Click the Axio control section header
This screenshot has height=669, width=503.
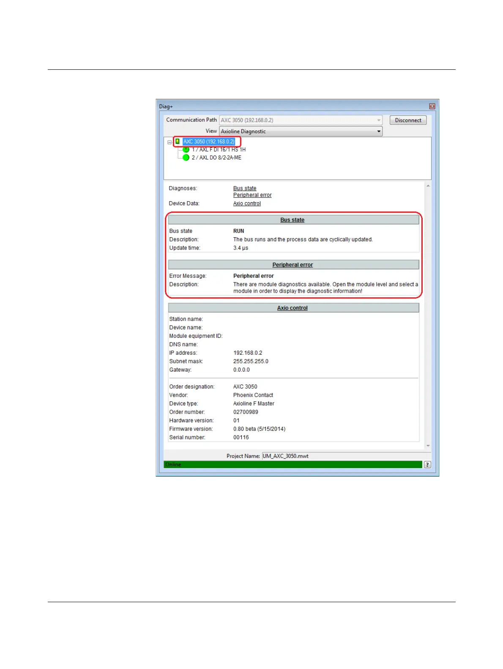(x=294, y=308)
